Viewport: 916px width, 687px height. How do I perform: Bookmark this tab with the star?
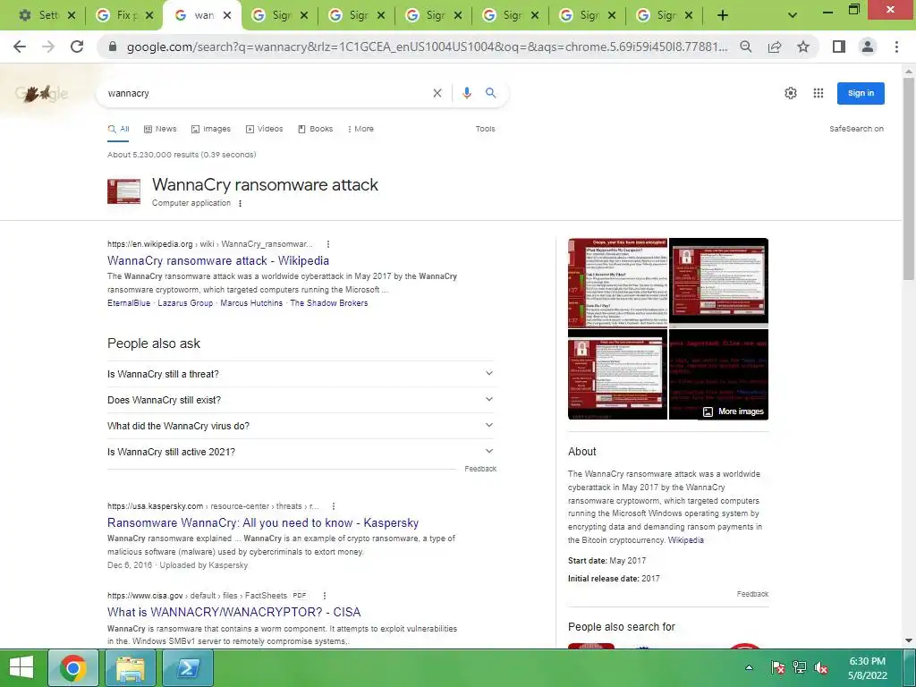coord(804,47)
